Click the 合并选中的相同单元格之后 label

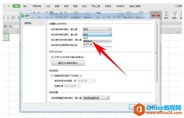65,45
